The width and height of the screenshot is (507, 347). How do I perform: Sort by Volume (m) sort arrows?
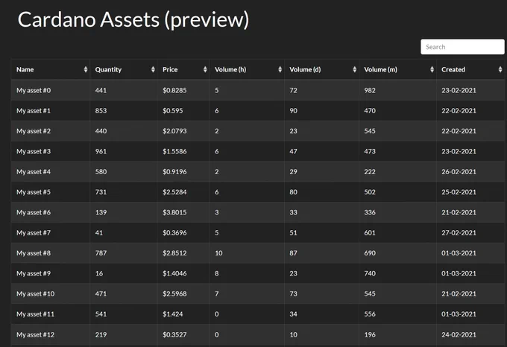(x=432, y=69)
